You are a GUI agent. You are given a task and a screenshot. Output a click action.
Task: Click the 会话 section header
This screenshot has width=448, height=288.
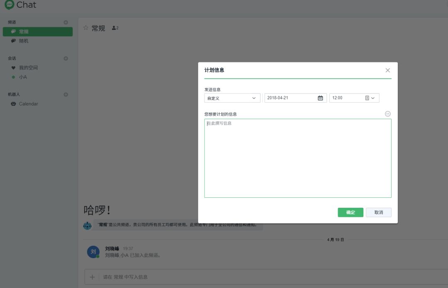[x=12, y=58]
